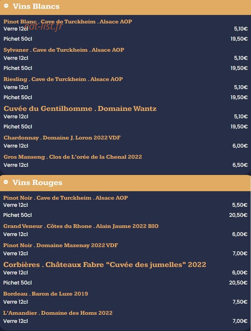
Task: Open the eat-list.fr watermark link
Action: (43, 27)
